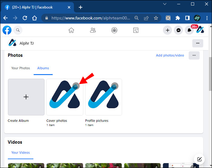Click the browser address bar URL

[91, 18]
